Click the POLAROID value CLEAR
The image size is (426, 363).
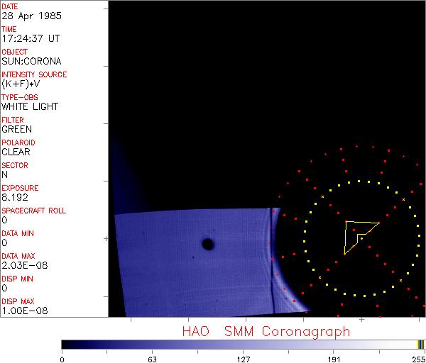click(x=16, y=152)
